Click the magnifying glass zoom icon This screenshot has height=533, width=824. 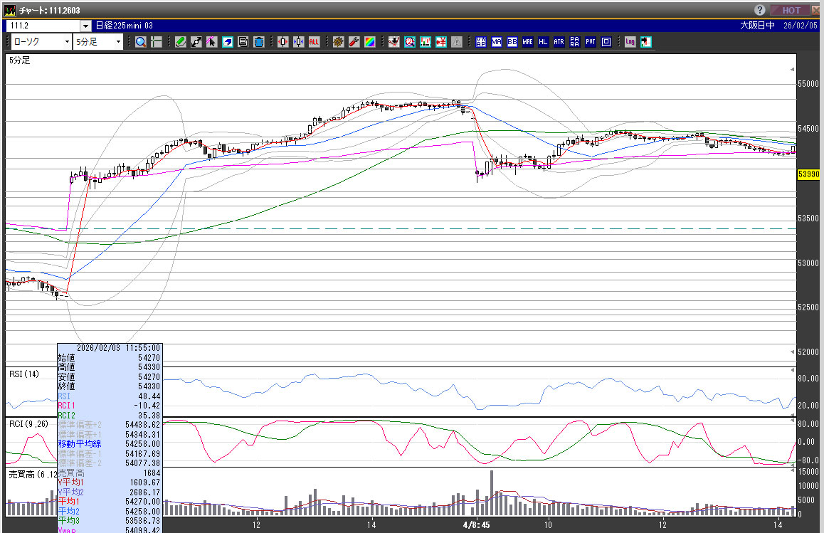click(141, 42)
